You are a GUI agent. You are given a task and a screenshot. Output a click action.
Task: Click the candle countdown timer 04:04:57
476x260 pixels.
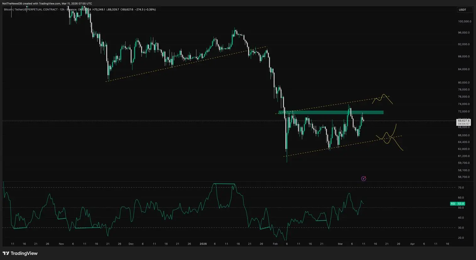(463, 124)
